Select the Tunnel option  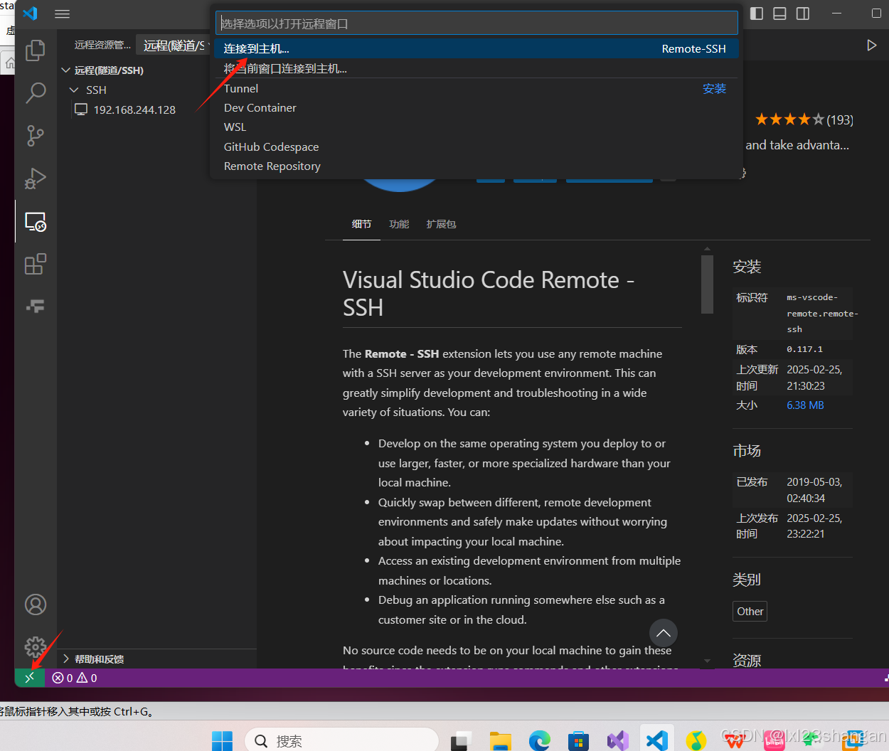(x=241, y=89)
